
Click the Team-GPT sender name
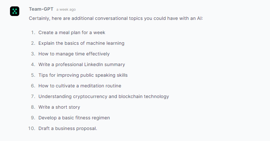tap(41, 9)
